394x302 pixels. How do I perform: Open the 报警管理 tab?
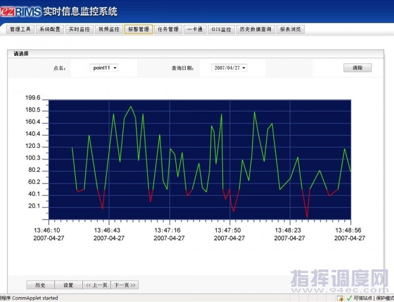pyautogui.click(x=138, y=29)
